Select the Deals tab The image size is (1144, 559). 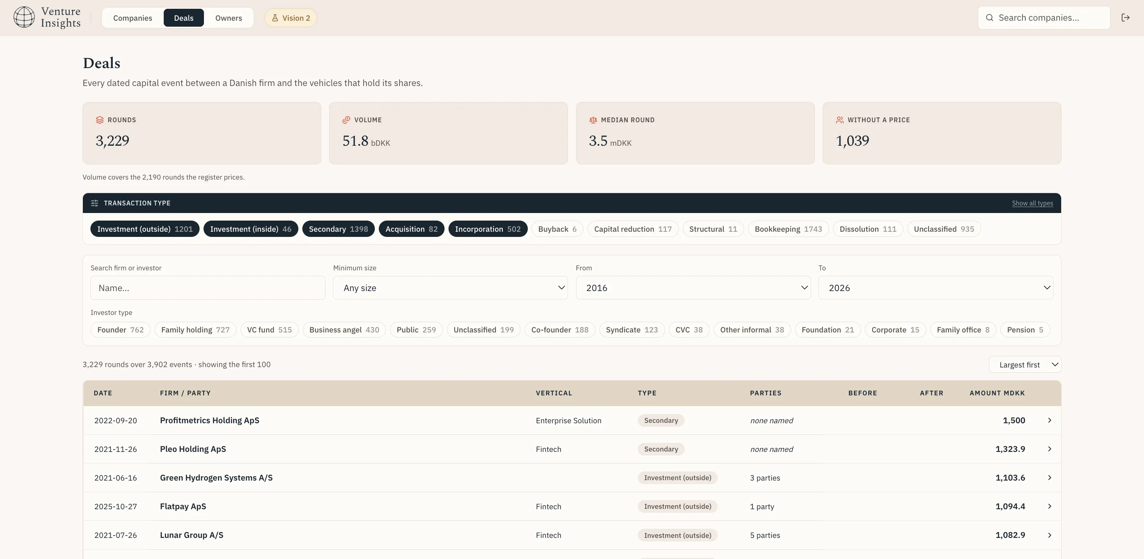click(x=183, y=18)
